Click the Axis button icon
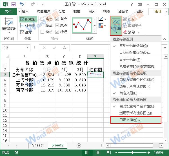 [x=116, y=26]
